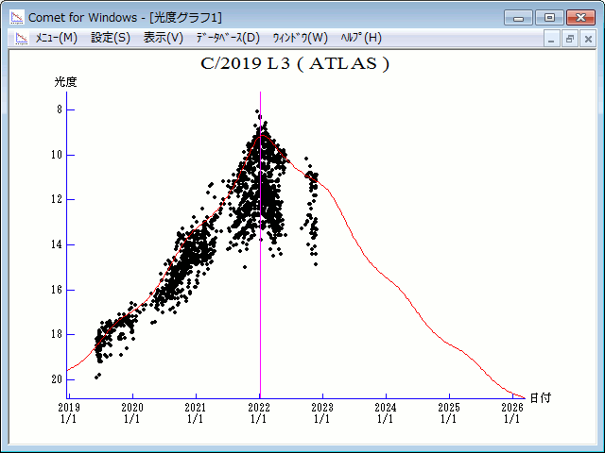Open the メニュー(M) menu
605x453 pixels.
[57, 38]
